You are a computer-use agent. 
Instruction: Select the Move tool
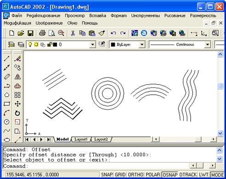coord(17,104)
